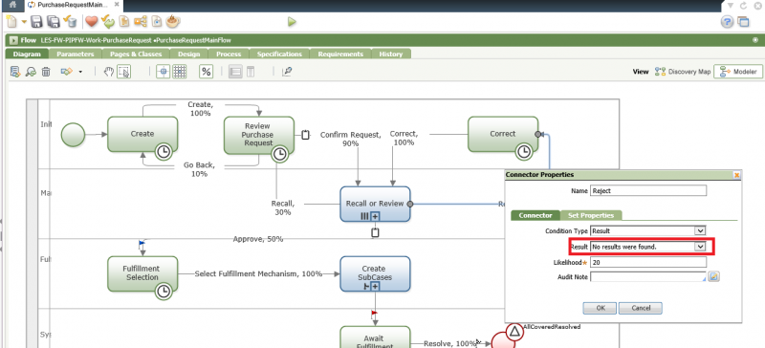765x348 pixels.
Task: Cancel the Connector Properties dialog
Action: coord(641,308)
